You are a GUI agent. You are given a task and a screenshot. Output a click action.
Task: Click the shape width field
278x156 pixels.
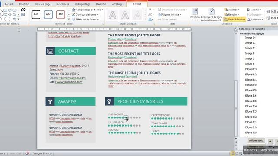(x=274, y=18)
